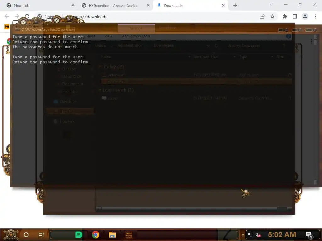Go back in Chrome history
The height and width of the screenshot is (241, 322).
coord(7,16)
